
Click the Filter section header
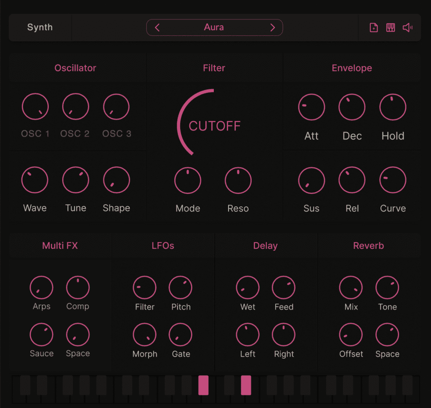coord(214,68)
